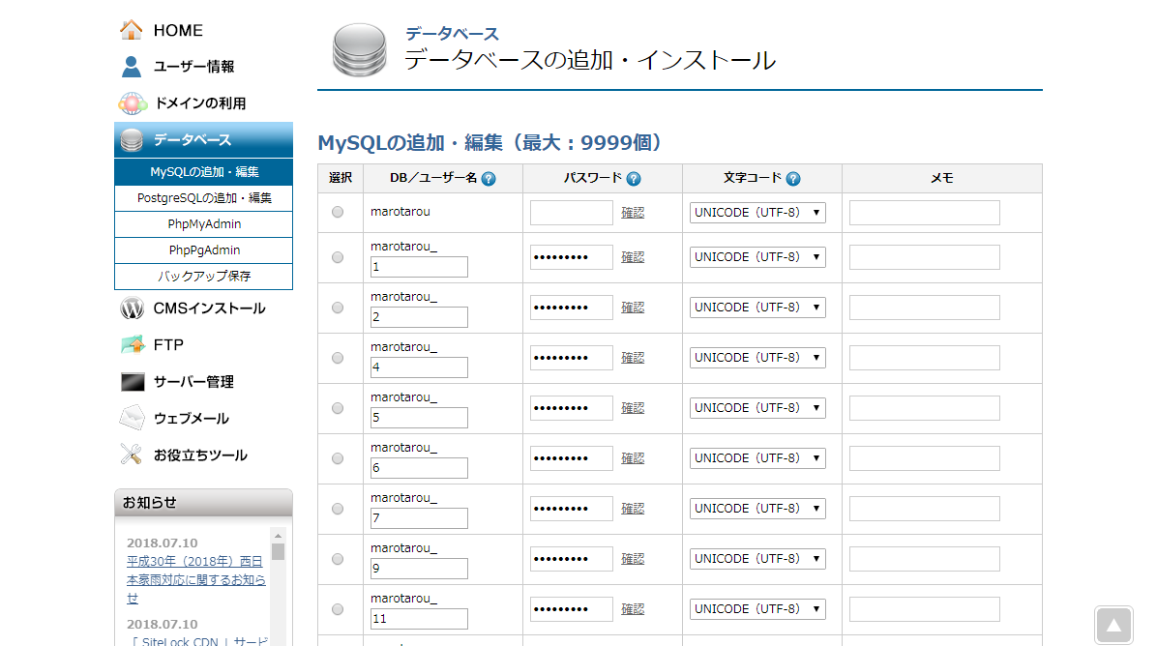Image resolution: width=1157 pixels, height=646 pixels.
Task: Open MySQLの追加・編集 submenu item
Action: [204, 172]
